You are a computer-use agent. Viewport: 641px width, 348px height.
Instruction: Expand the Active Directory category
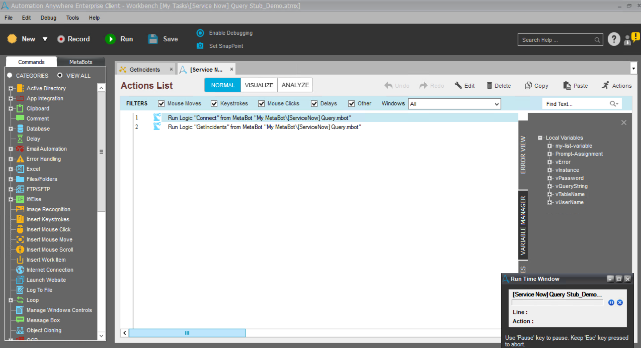pyautogui.click(x=11, y=88)
